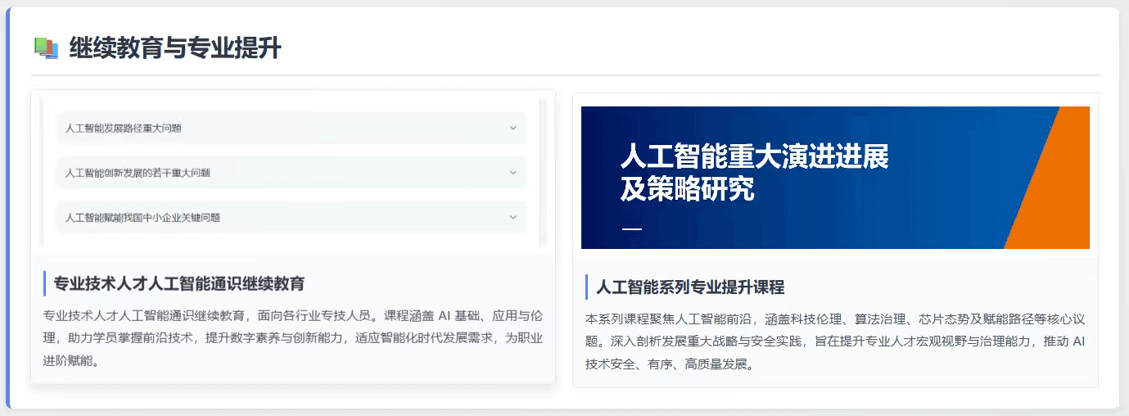This screenshot has width=1129, height=416.
Task: Open the 专业技术人才人工智能通识继续教育 card title
Action: [179, 284]
